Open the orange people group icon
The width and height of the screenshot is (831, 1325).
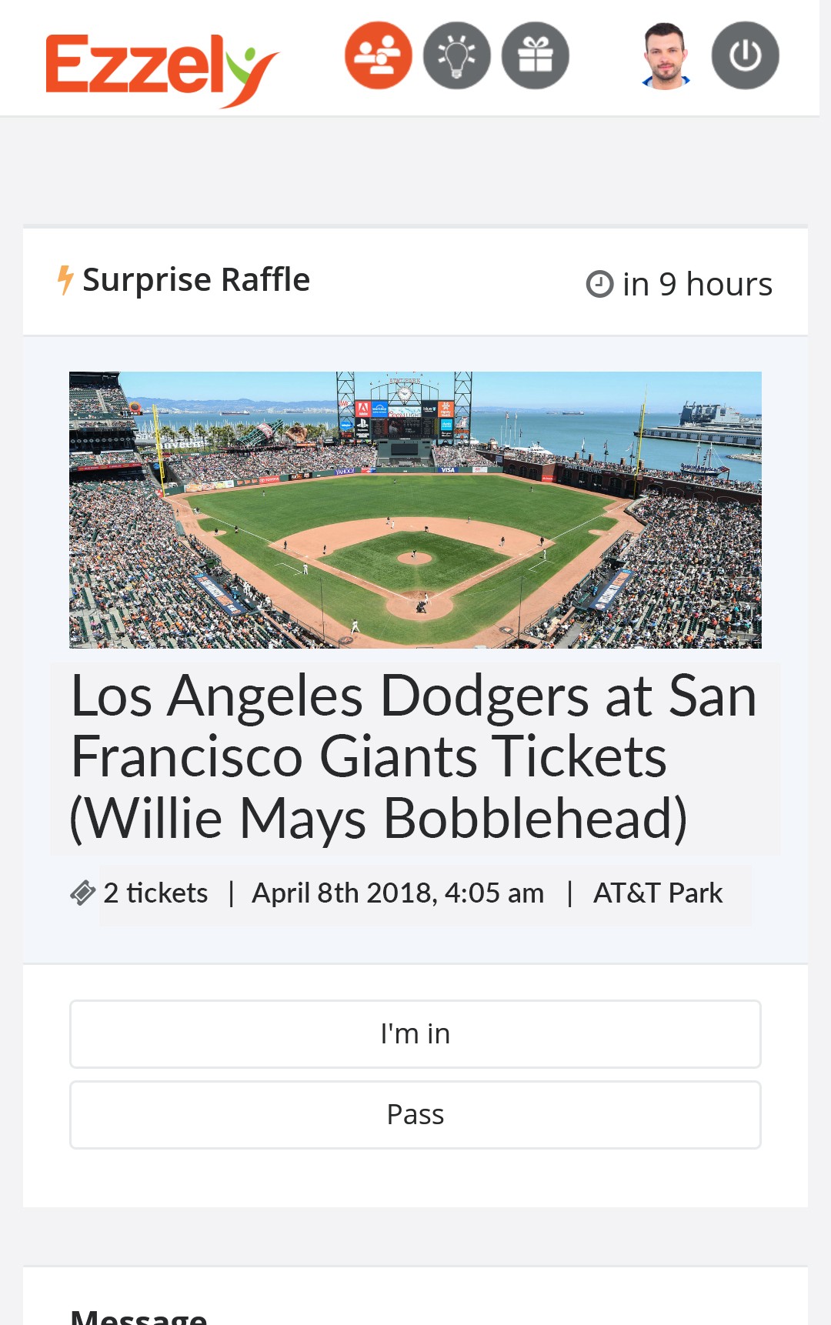(x=378, y=55)
